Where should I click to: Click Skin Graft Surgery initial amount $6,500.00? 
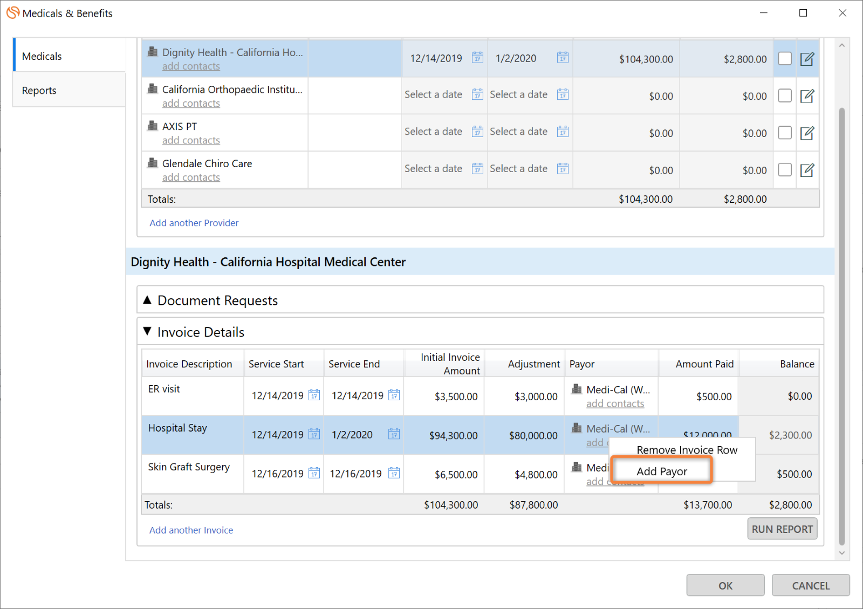tap(456, 475)
